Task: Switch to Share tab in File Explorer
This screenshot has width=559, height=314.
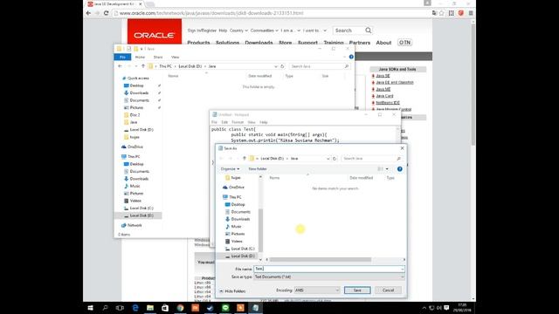Action: coord(158,57)
